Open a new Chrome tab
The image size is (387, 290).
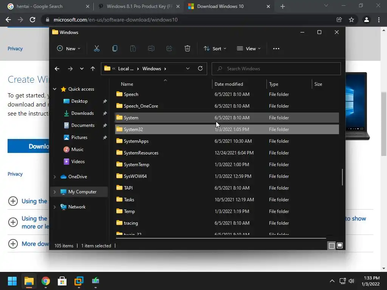tap(283, 6)
